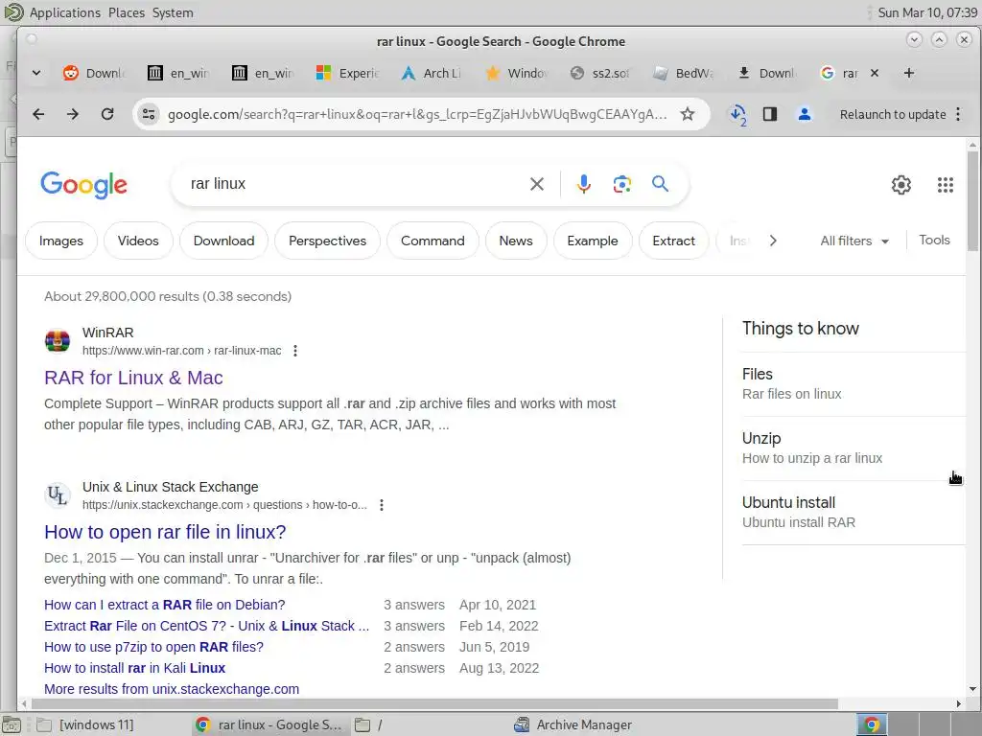This screenshot has width=982, height=736.
Task: Close the current 'rar' Google tab
Action: tap(875, 73)
